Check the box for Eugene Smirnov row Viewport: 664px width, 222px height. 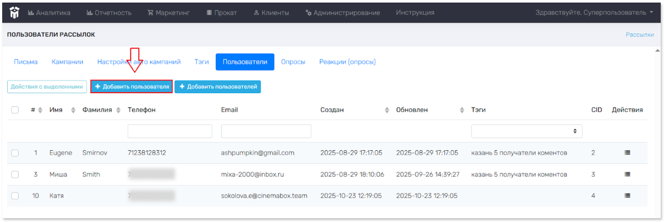[x=15, y=153]
